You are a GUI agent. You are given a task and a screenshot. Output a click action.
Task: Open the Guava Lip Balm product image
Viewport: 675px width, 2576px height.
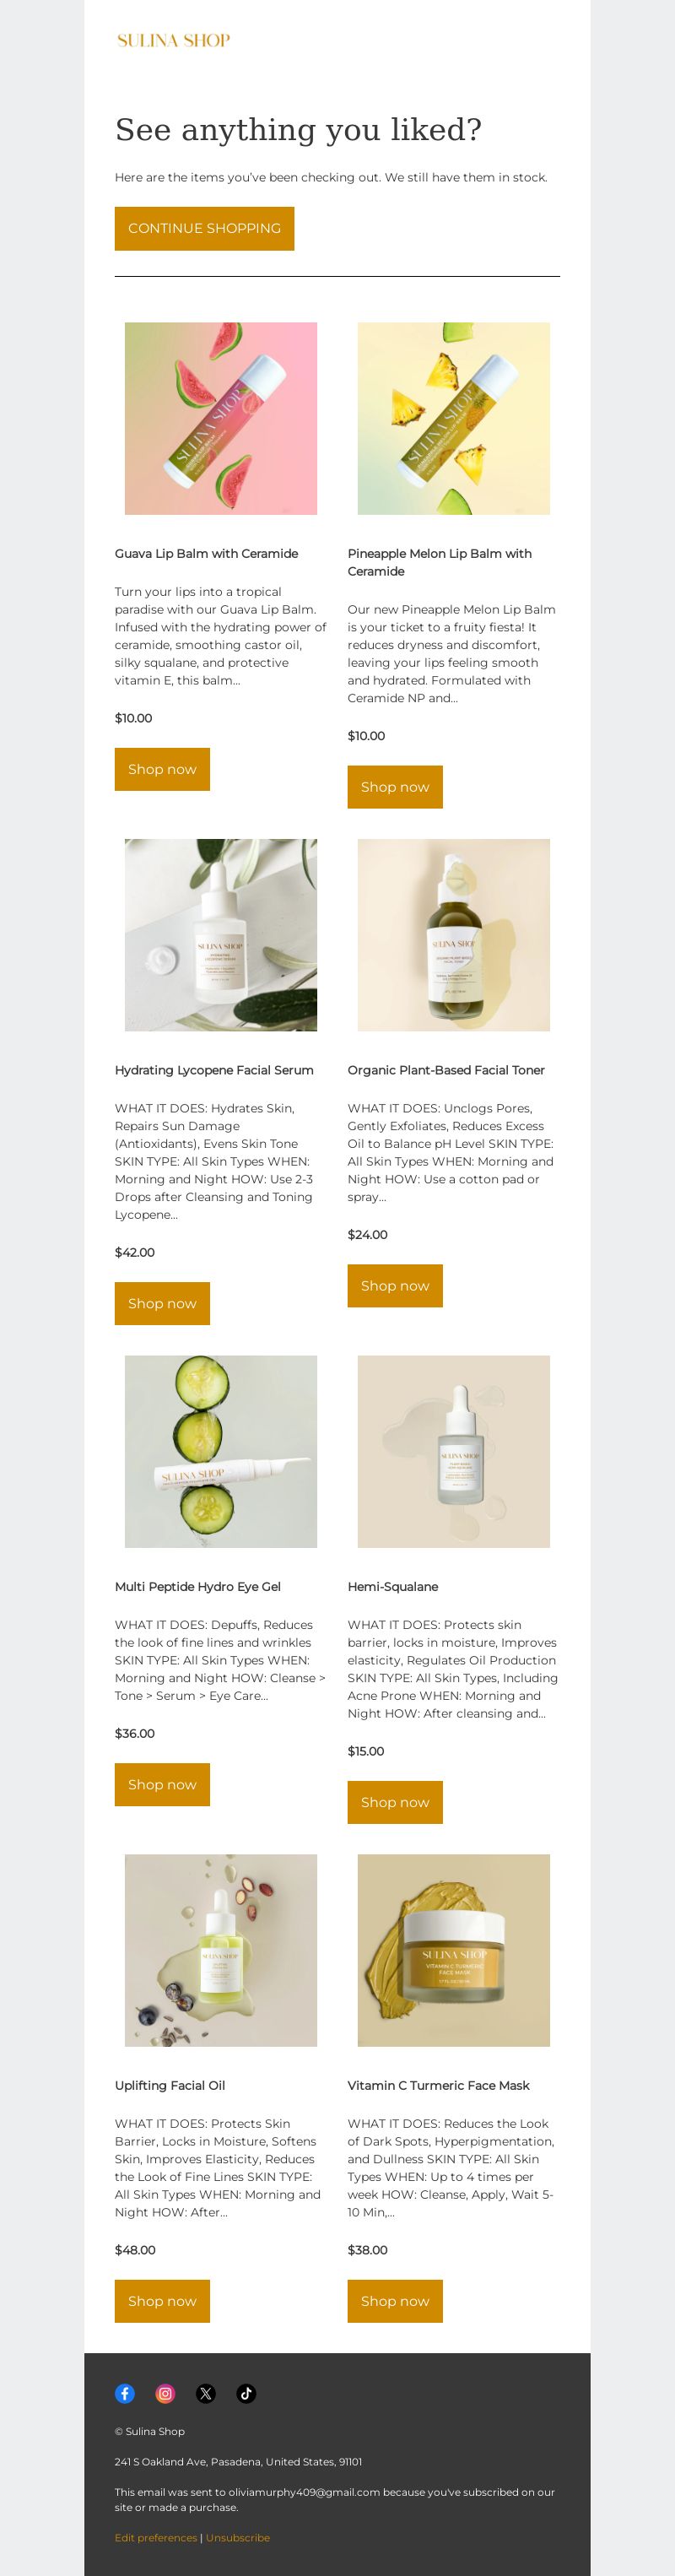pos(221,418)
